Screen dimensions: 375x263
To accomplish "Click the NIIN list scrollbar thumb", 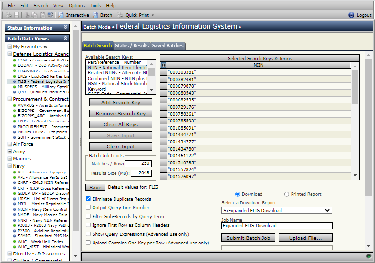I will tap(355, 87).
